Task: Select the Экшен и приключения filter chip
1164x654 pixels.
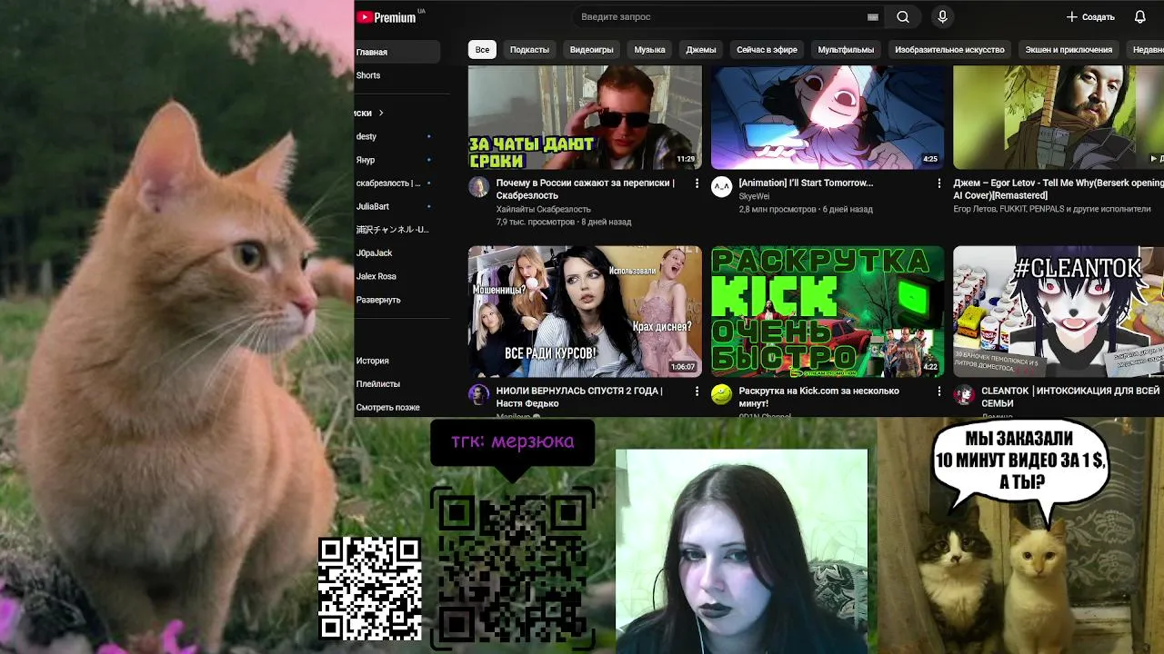Action: click(x=1069, y=50)
